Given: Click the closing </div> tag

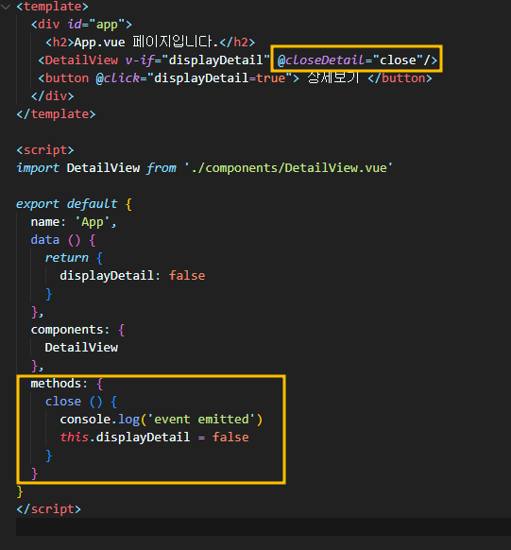Looking at the screenshot, I should tap(52, 95).
